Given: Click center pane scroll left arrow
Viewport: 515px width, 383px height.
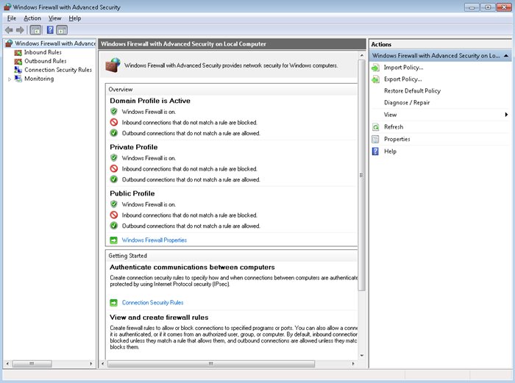Looking at the screenshot, I should coord(103,364).
